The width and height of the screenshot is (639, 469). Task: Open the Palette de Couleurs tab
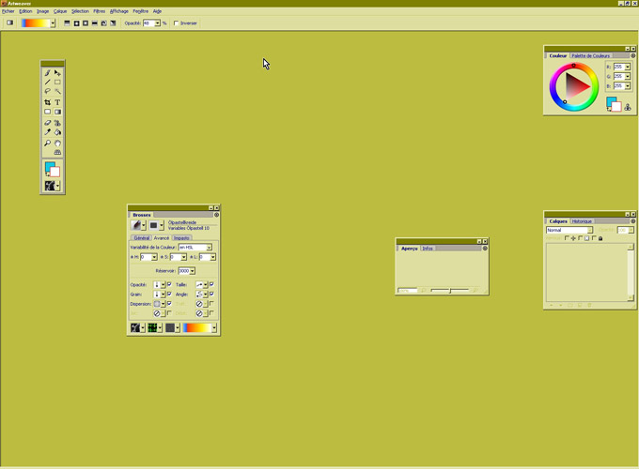click(x=591, y=55)
